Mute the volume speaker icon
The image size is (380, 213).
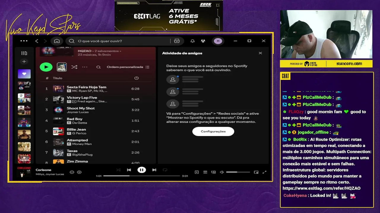click(x=222, y=172)
